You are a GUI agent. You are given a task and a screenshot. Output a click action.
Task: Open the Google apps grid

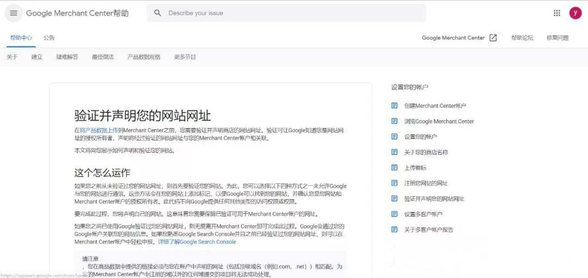tap(557, 13)
